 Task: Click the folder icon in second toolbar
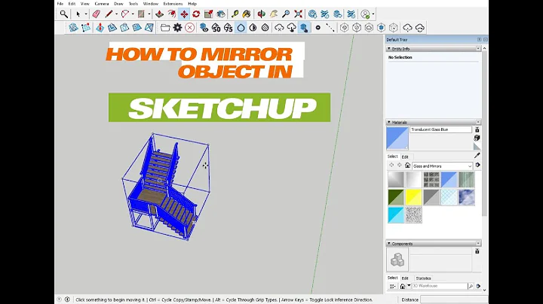165,28
